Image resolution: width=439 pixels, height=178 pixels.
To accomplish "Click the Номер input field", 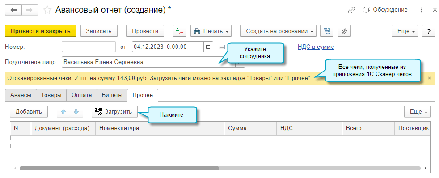I will coord(89,47).
